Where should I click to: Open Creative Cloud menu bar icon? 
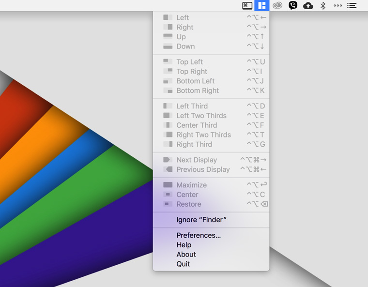click(x=277, y=5)
